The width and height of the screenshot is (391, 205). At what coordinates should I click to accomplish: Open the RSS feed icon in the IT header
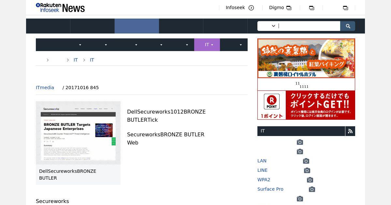click(x=350, y=131)
